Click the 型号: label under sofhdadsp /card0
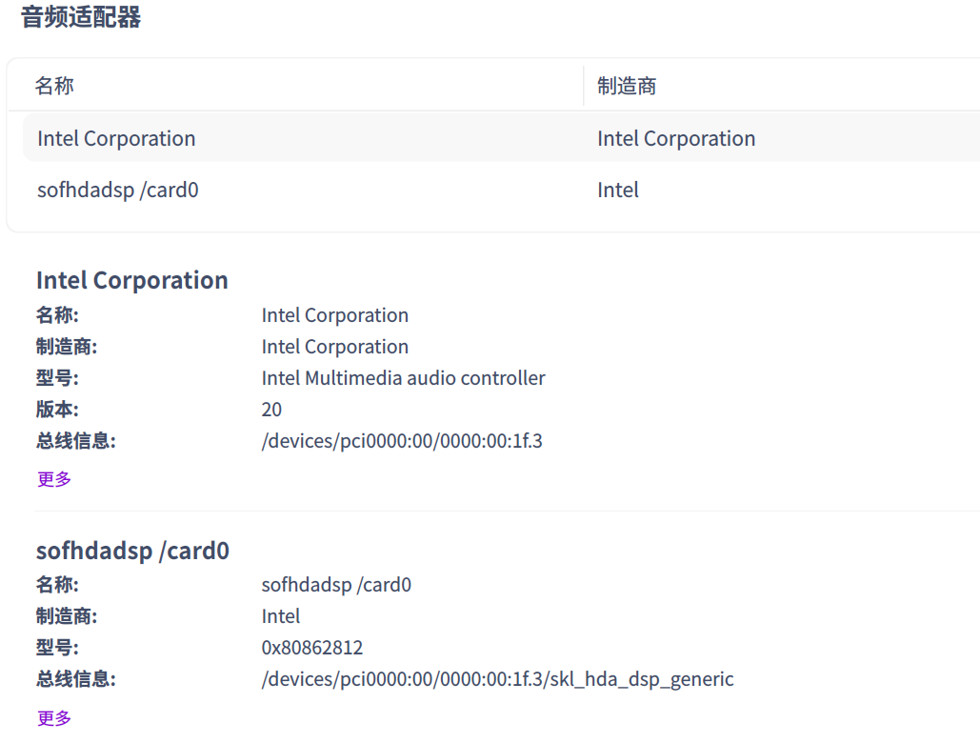Screen dimensions: 980x743 tap(57, 648)
